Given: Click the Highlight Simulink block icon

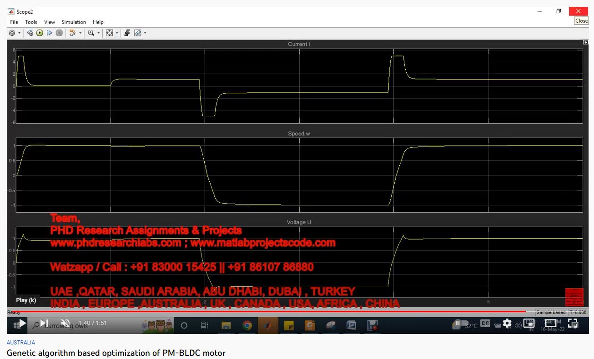Looking at the screenshot, I should click(x=72, y=33).
